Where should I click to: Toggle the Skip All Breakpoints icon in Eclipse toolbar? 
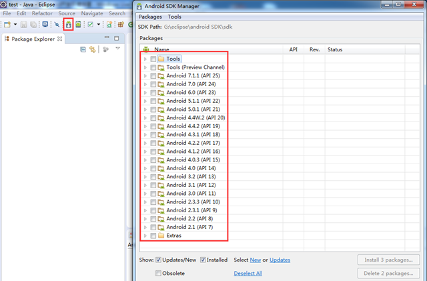point(57,25)
